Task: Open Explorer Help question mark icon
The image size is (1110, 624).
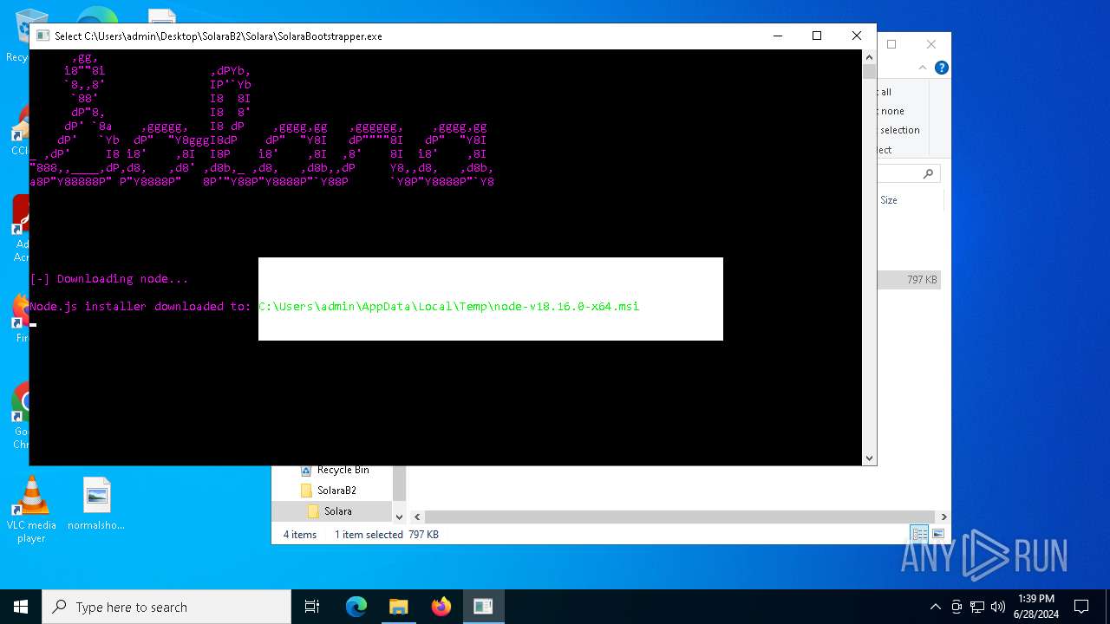Action: click(941, 68)
